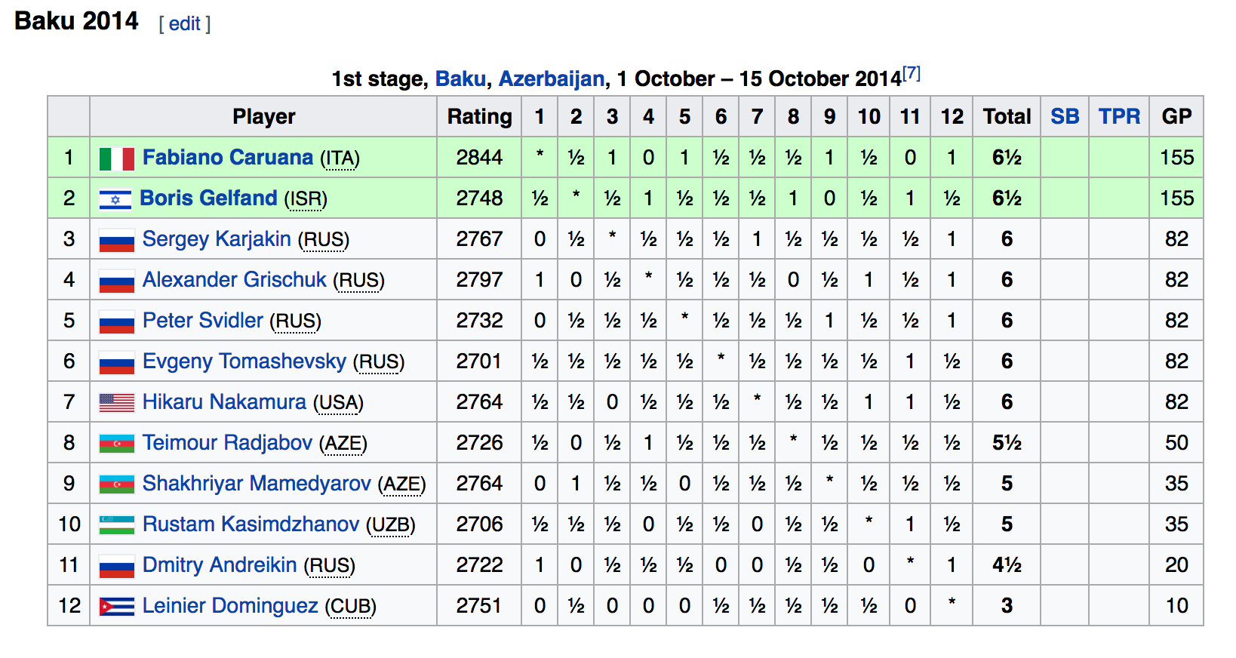This screenshot has width=1236, height=658.
Task: Open the SB column header link
Action: coord(1065,116)
